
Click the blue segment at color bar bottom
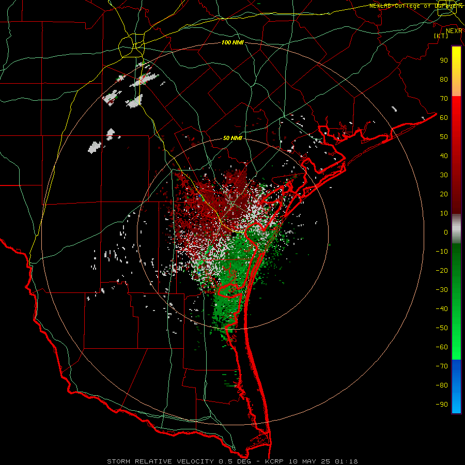click(456, 386)
